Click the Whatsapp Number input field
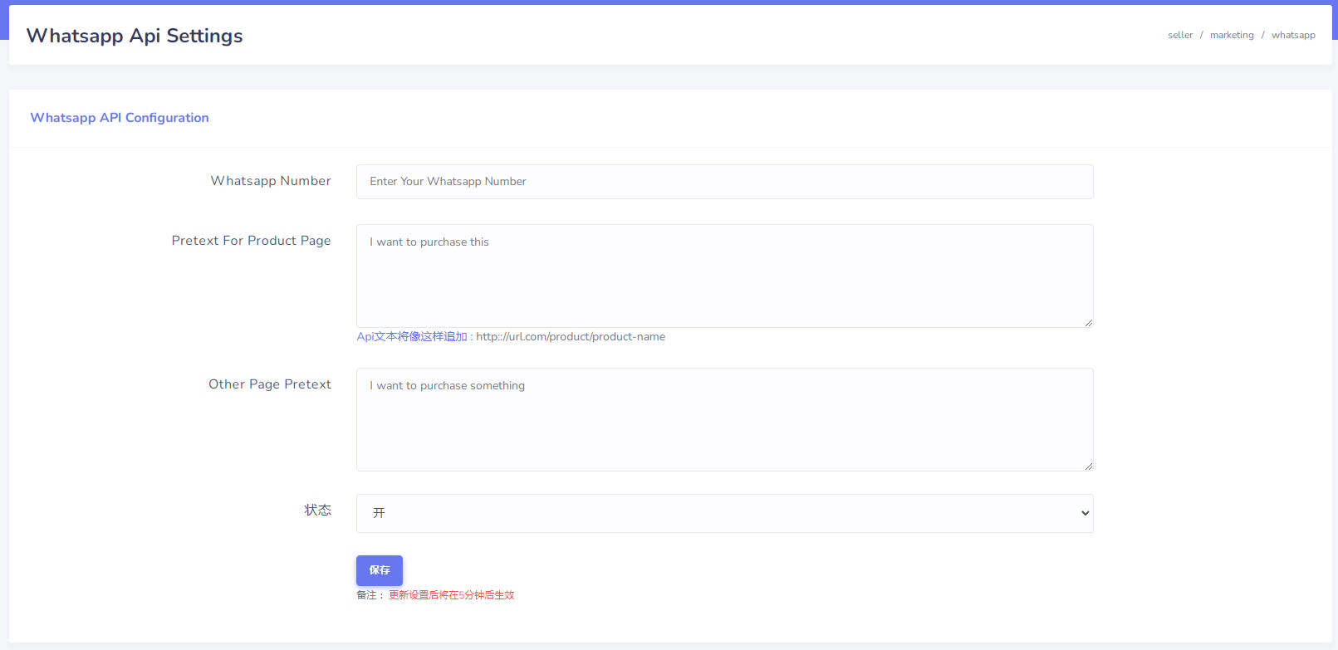Viewport: 1338px width, 650px height. (724, 182)
